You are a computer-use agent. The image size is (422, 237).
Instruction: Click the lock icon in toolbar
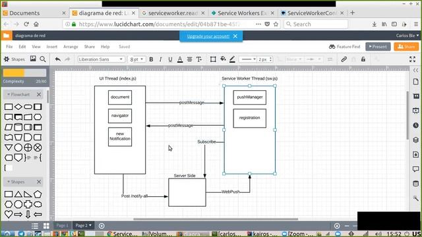click(x=363, y=59)
